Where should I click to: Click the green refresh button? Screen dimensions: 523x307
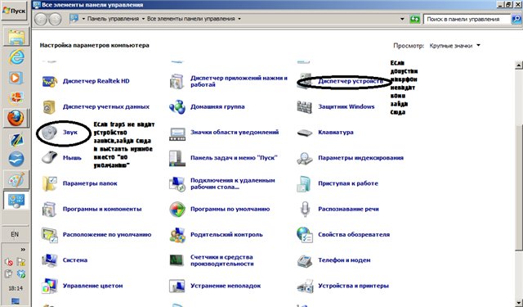(x=414, y=19)
